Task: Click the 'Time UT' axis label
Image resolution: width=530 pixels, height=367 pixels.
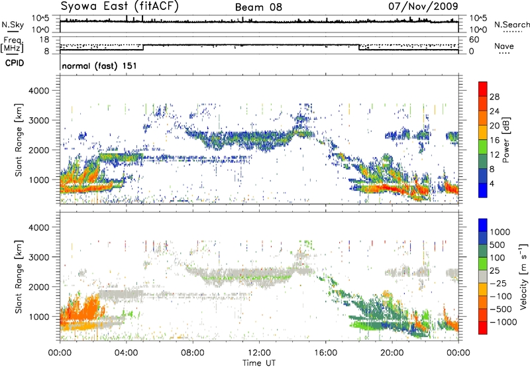Action: pos(259,363)
